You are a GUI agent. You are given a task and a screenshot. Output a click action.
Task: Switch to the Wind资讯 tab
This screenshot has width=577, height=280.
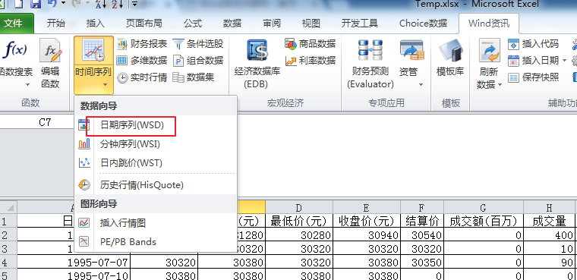tap(489, 24)
